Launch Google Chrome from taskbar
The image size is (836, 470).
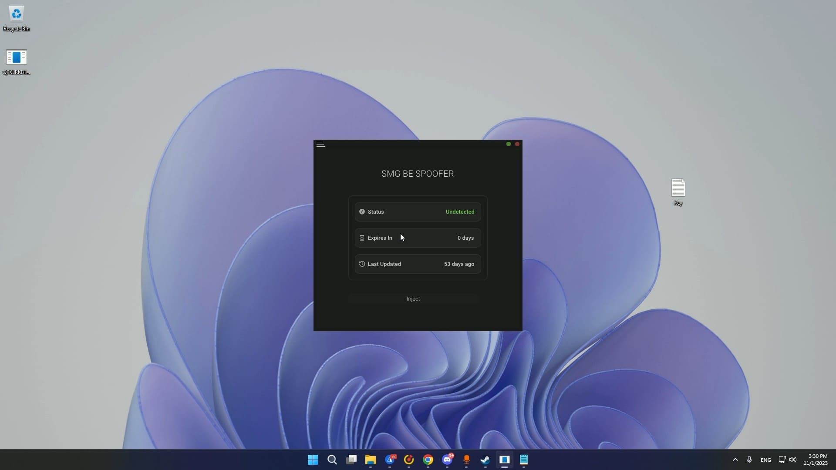tap(428, 460)
